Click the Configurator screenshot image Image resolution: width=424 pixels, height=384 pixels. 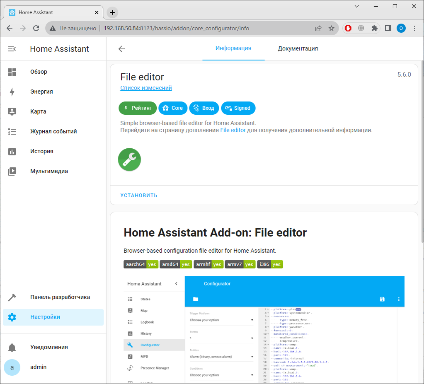point(264,329)
